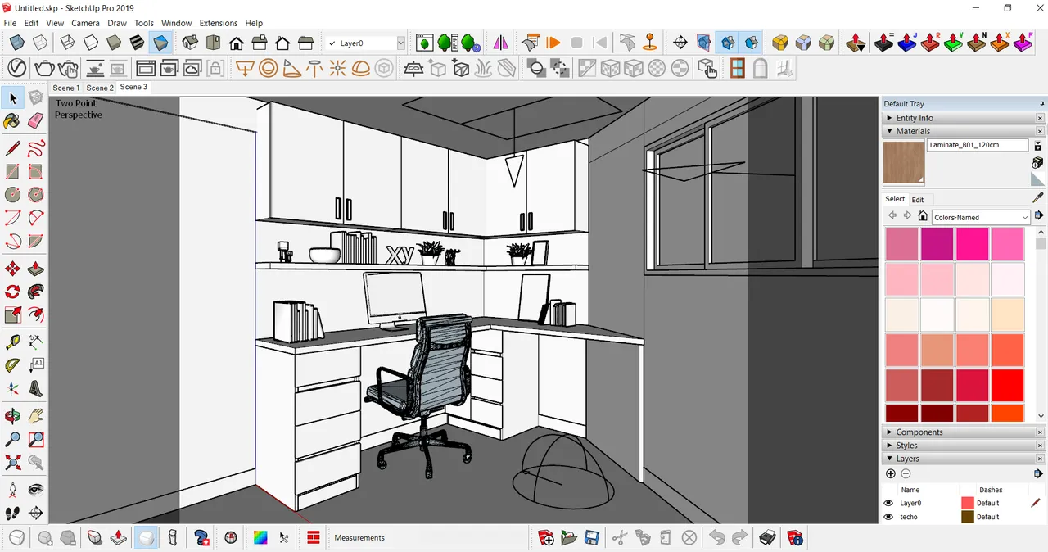Activate the Pan hand tool

(35, 416)
